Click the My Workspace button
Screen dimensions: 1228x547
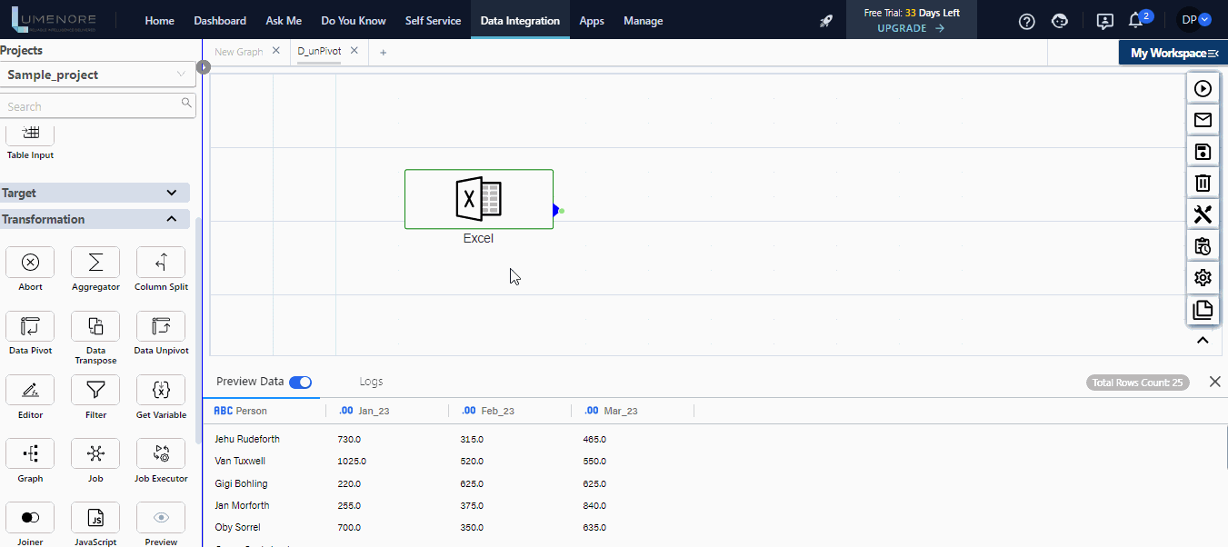[1172, 52]
